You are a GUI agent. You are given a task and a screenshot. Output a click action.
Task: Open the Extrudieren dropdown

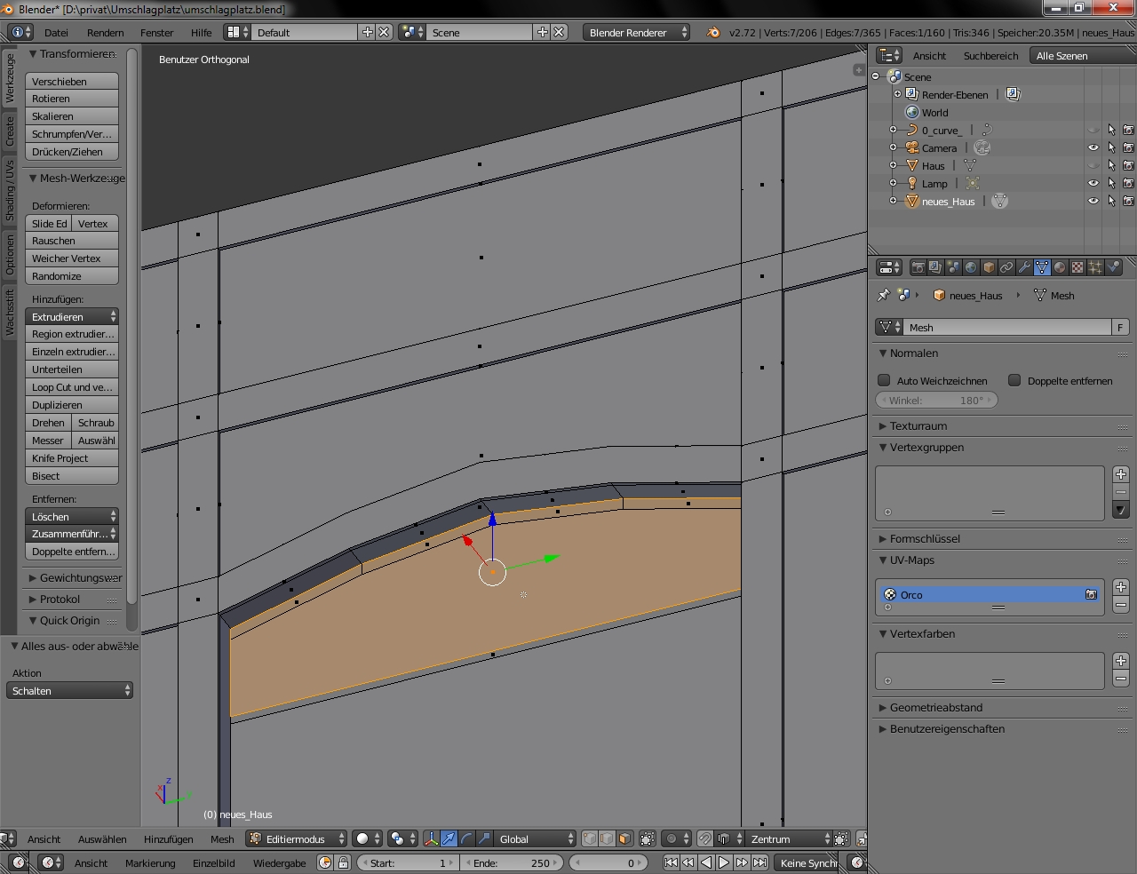point(72,317)
